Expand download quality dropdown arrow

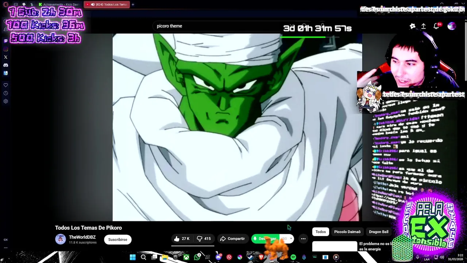tap(291, 239)
